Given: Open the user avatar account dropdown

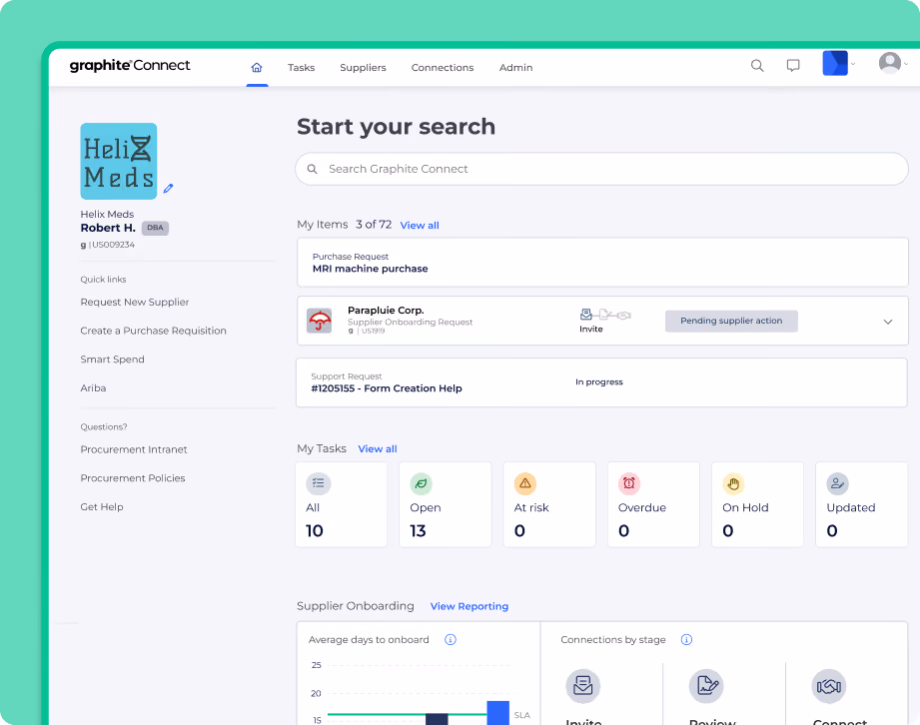Looking at the screenshot, I should (893, 63).
